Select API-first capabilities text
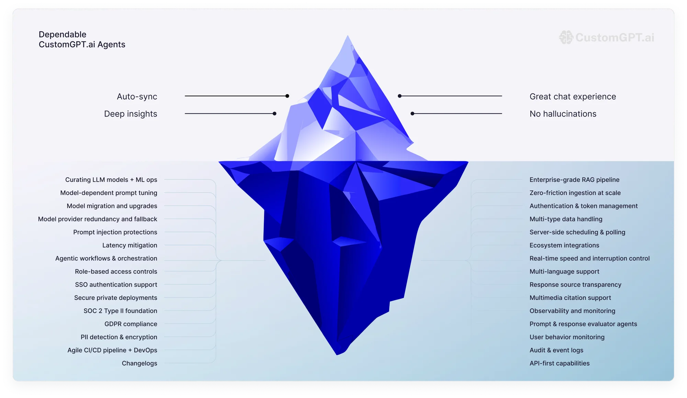 [560, 363]
